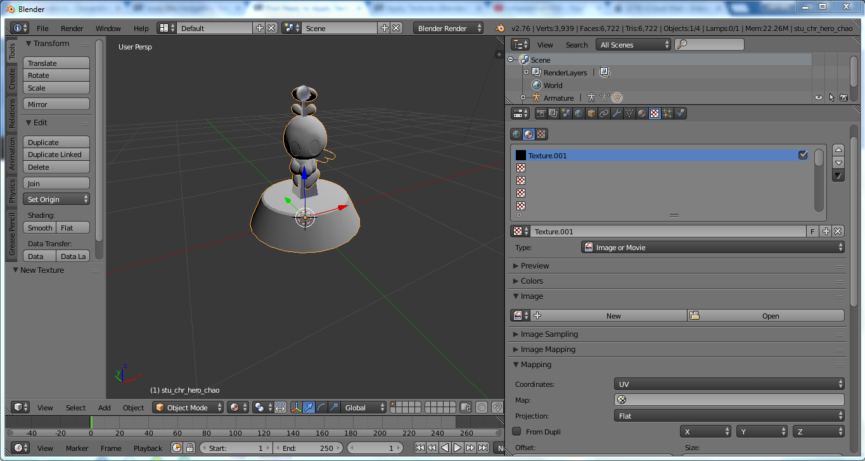Click the Mirror button

[x=56, y=104]
